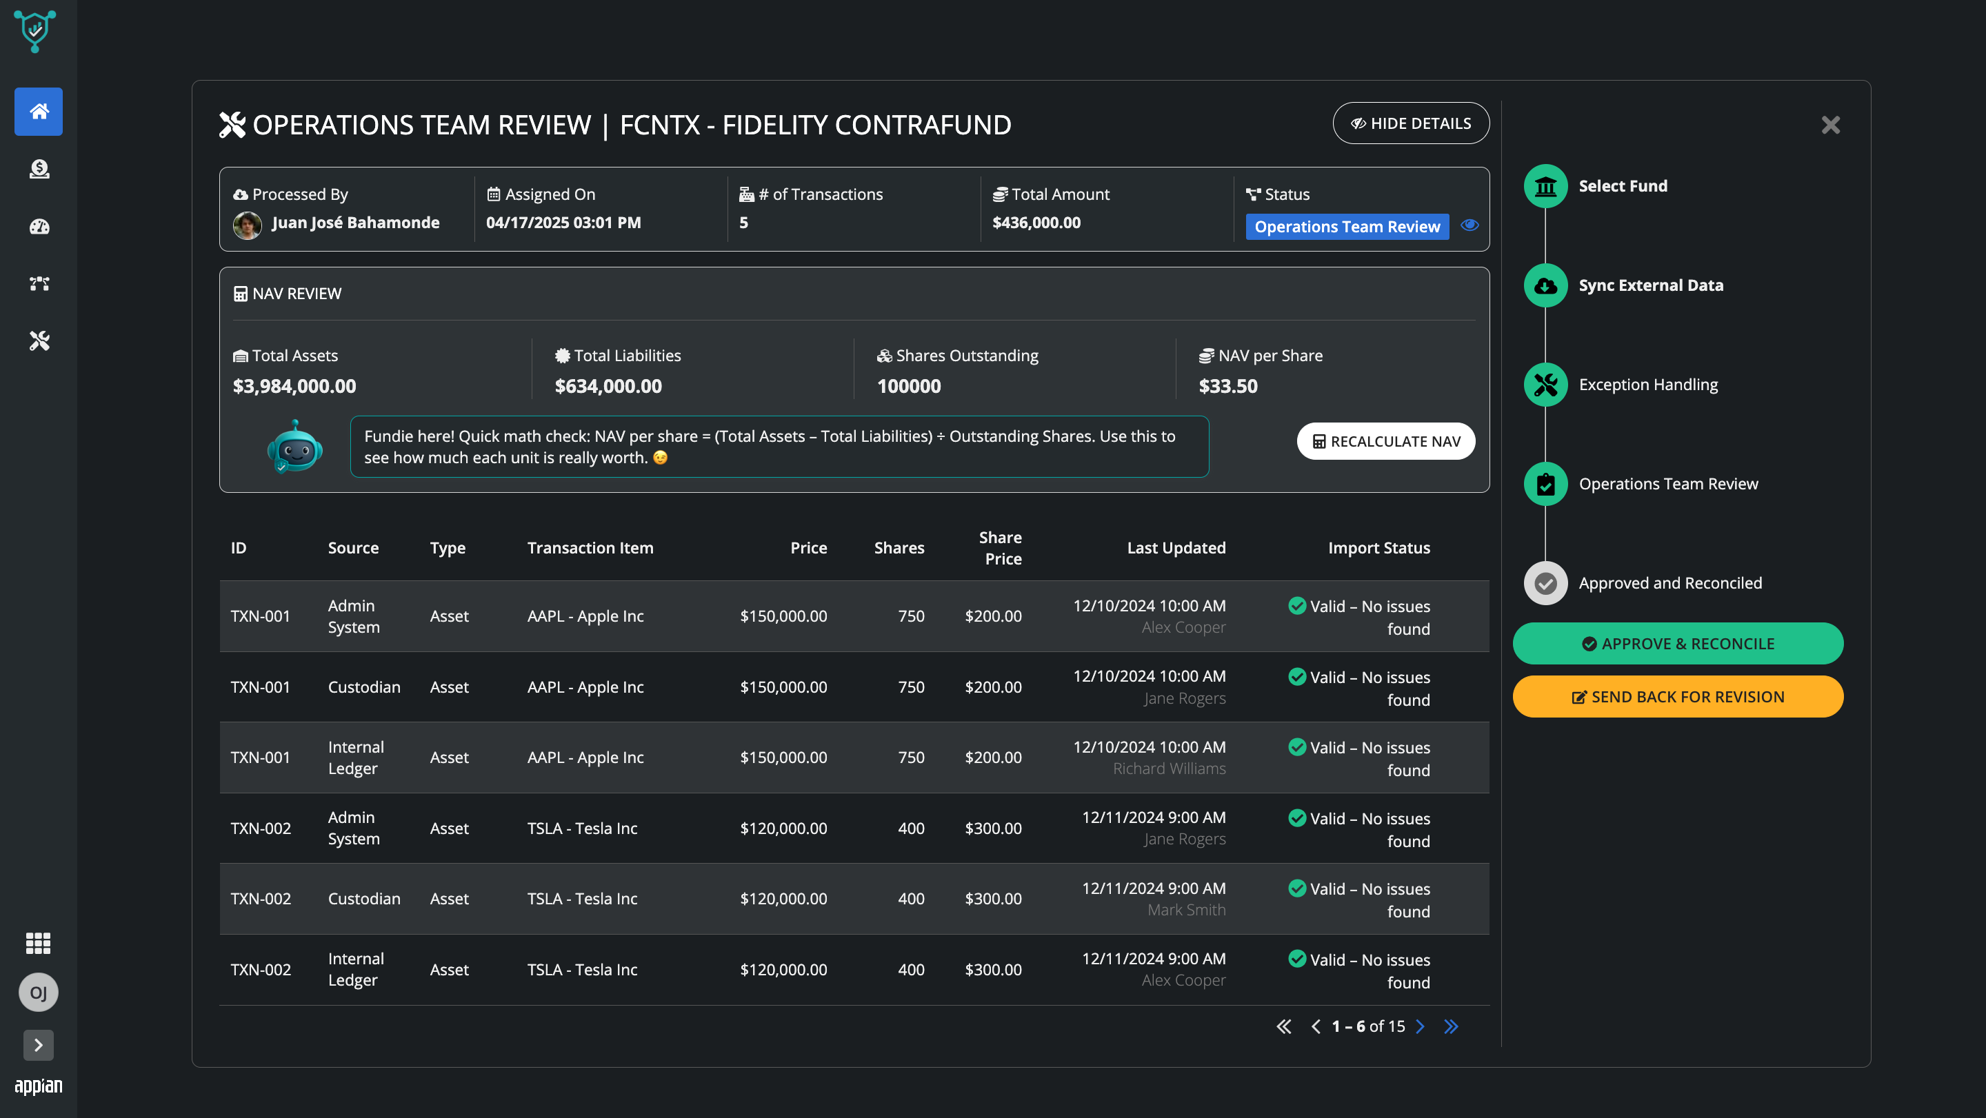Sort by Last Updated column header
Viewport: 1986px width, 1118px height.
(x=1176, y=548)
